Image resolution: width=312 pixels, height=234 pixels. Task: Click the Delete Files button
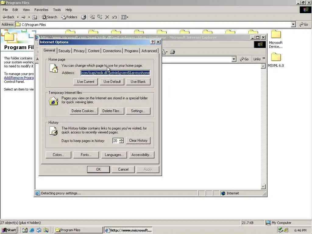tap(112, 111)
